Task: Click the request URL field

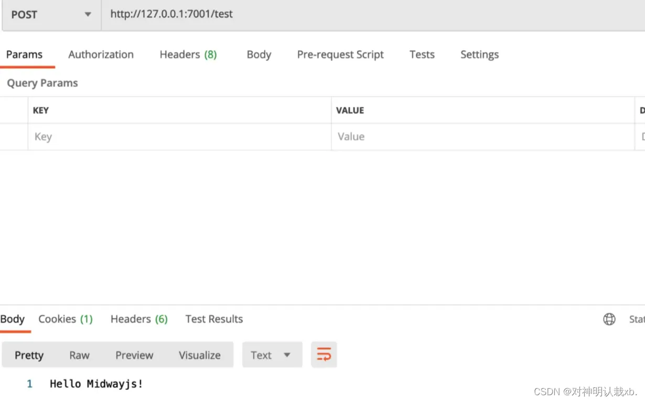Action: 373,15
